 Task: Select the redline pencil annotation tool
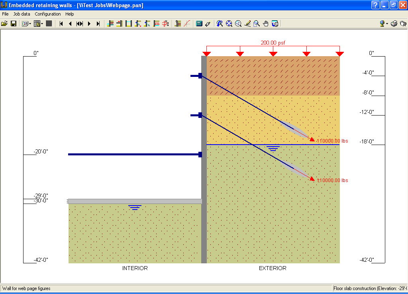click(x=247, y=24)
